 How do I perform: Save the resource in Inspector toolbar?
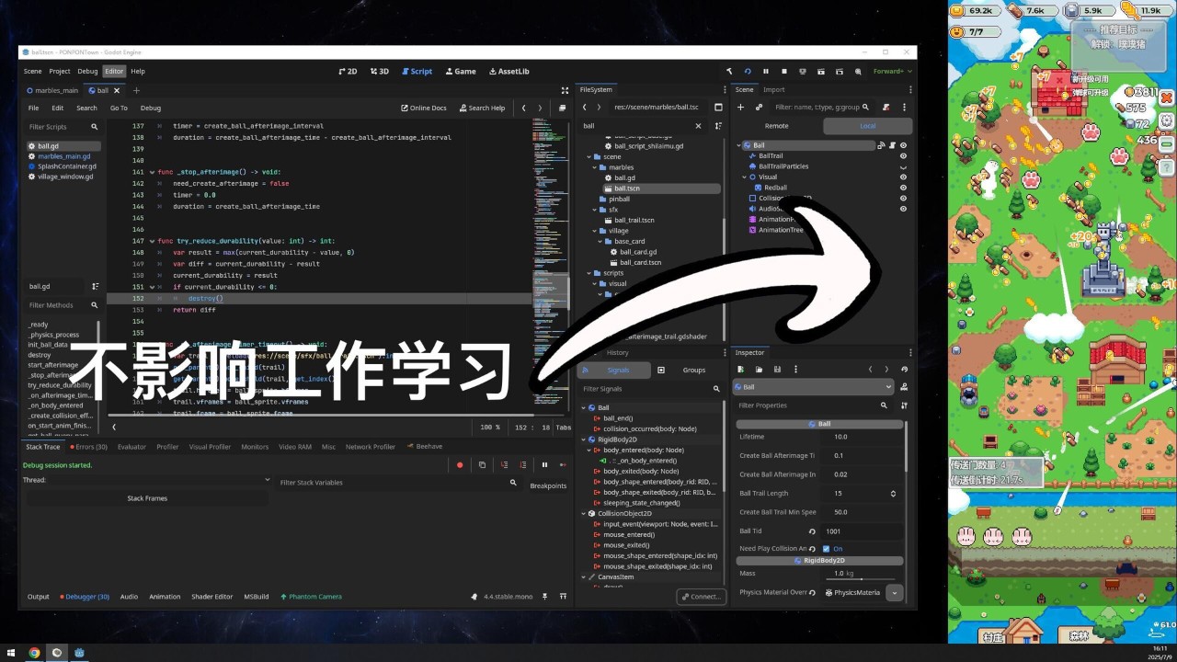pyautogui.click(x=777, y=370)
